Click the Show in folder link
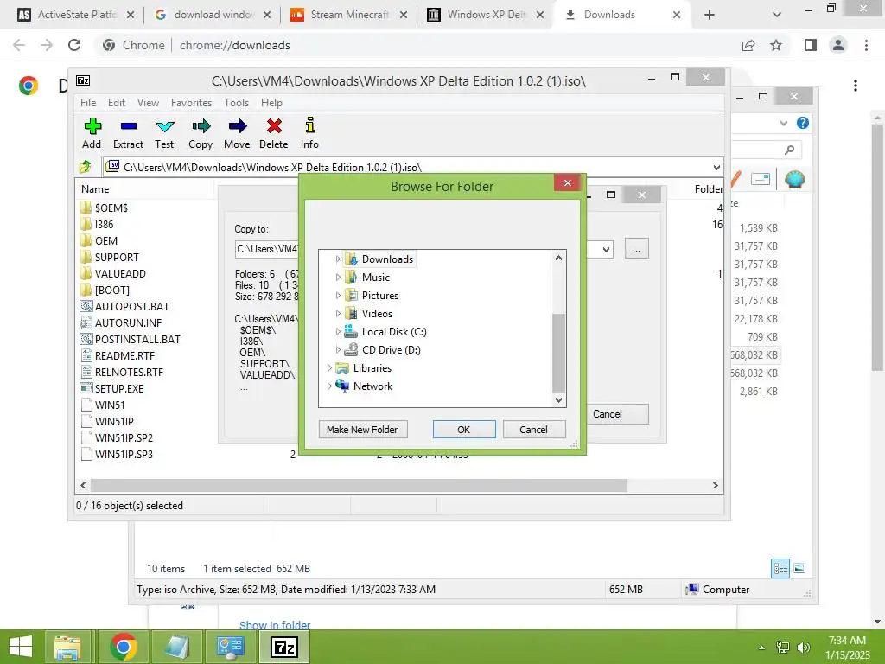Image resolution: width=885 pixels, height=664 pixels. coord(275,625)
